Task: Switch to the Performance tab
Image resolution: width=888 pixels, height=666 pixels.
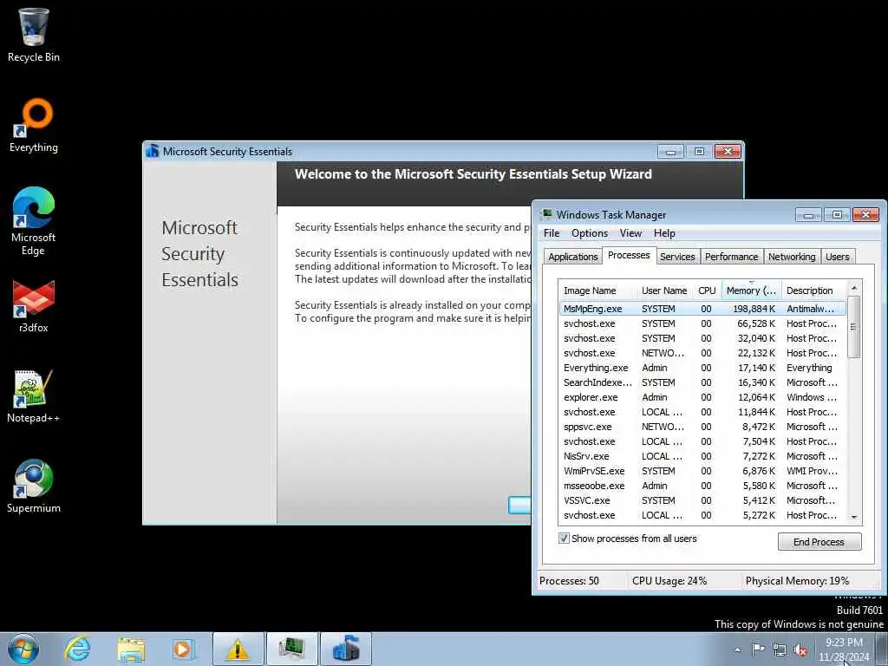Action: [731, 257]
